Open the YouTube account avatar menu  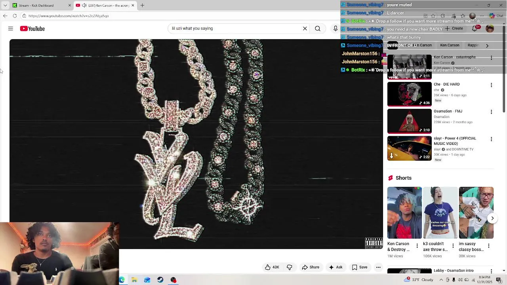pos(490,28)
